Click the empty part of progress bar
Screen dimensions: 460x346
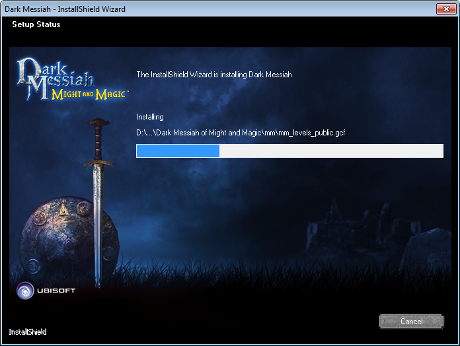330,151
